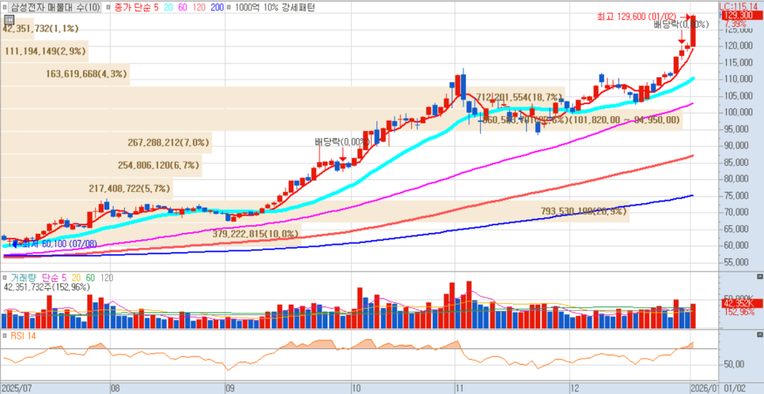Click the cyan 20 moving average period
Image resolution: width=764 pixels, height=394 pixels.
(167, 8)
